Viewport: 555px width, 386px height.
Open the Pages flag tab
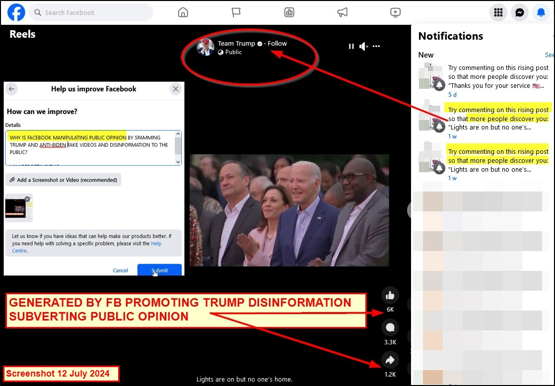coord(236,12)
